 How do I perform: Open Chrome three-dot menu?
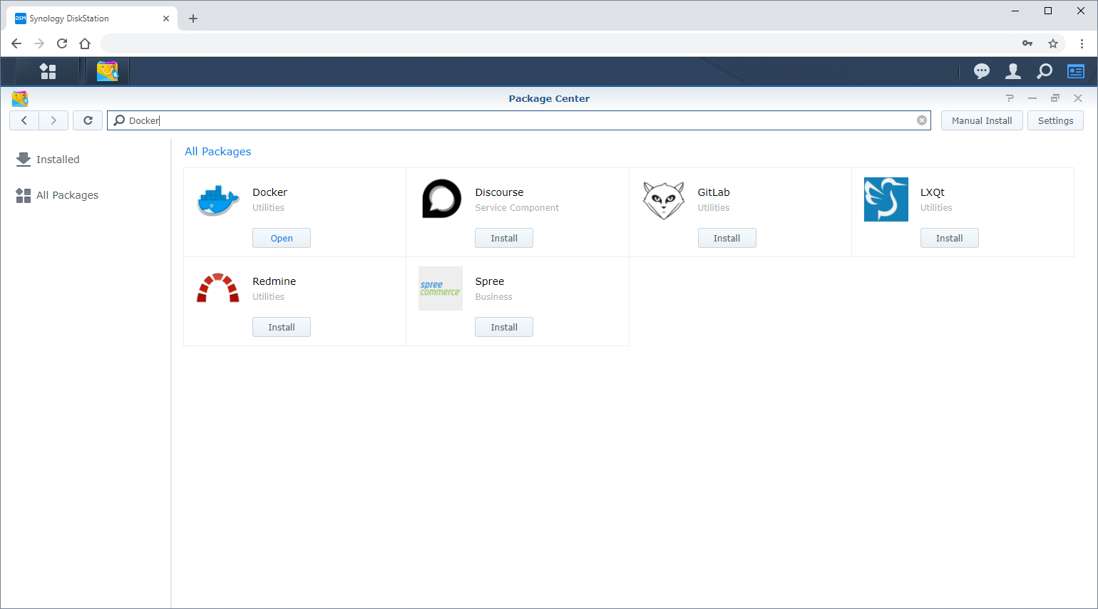pos(1082,43)
